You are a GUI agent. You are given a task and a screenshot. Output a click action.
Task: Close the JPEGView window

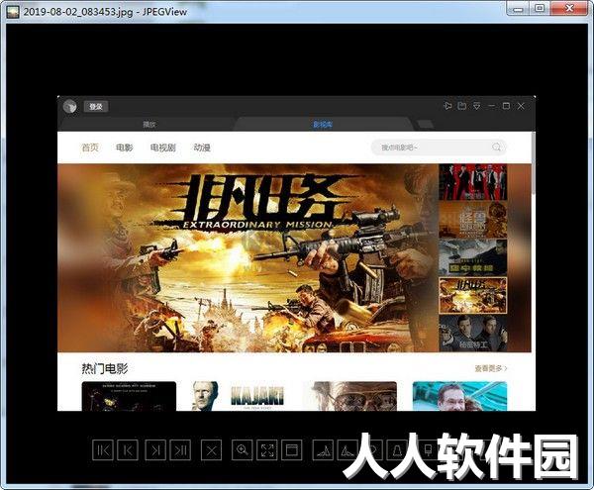[x=568, y=8]
